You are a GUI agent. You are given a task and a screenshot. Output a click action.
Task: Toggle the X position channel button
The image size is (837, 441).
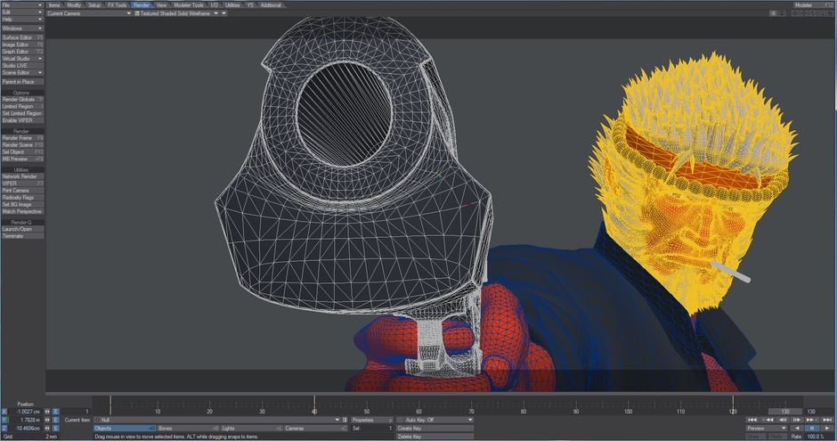pyautogui.click(x=4, y=412)
